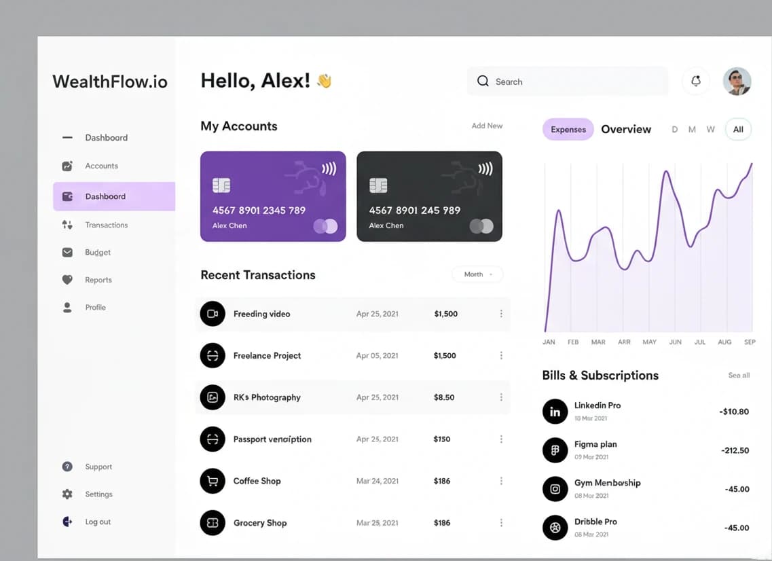Open the user profile avatar
772x561 pixels.
pyautogui.click(x=737, y=82)
